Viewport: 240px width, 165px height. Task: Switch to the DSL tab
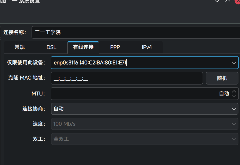(x=51, y=47)
